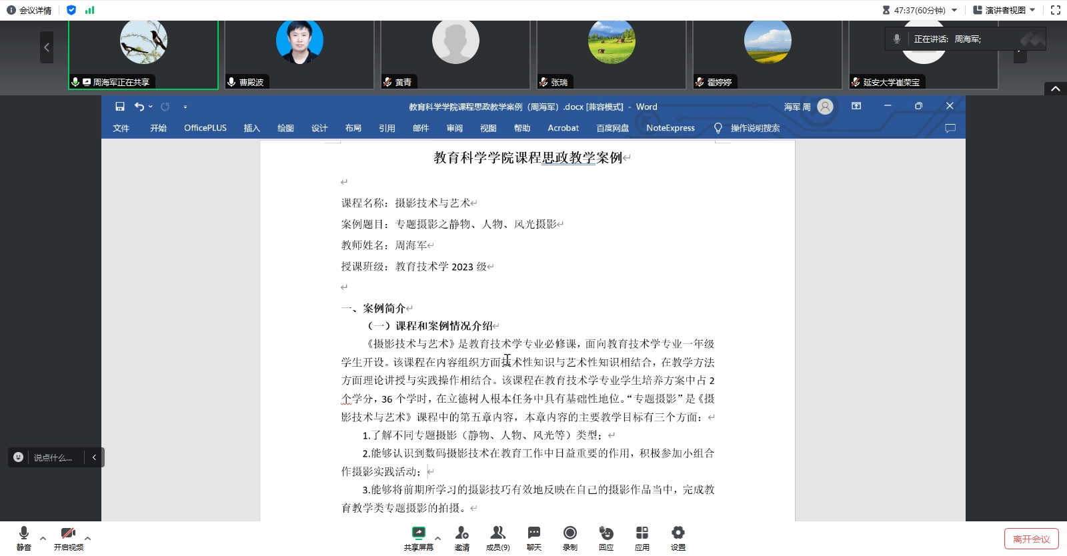
Task: Open 会议详情 meeting details
Action: (x=29, y=10)
